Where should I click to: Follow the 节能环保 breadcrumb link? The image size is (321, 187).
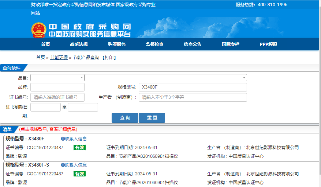(x=59, y=58)
